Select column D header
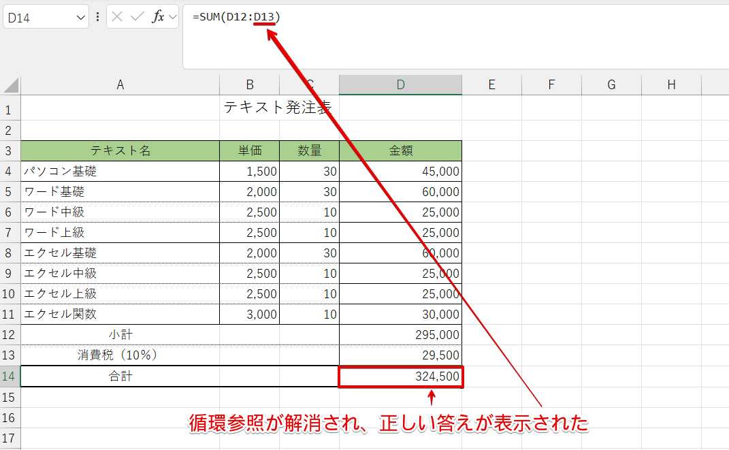729x450 pixels. pyautogui.click(x=401, y=85)
